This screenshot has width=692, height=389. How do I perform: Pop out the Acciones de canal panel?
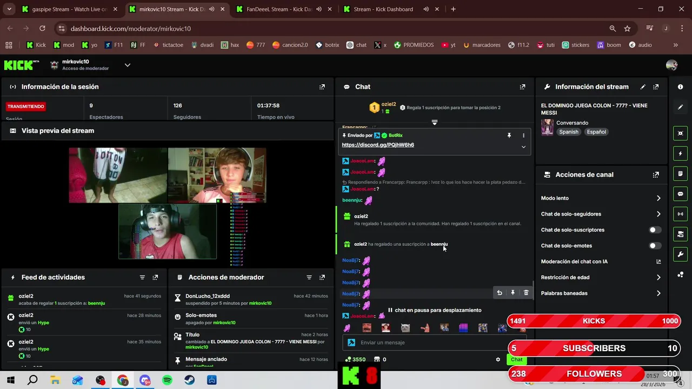[x=656, y=175]
